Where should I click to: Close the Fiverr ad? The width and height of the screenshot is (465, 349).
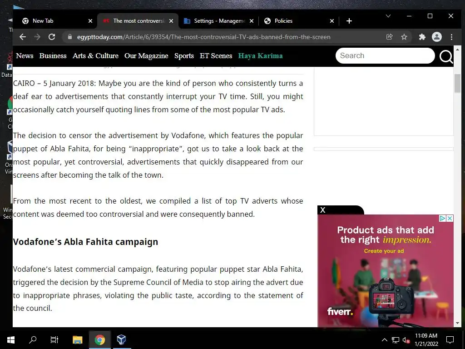450,219
